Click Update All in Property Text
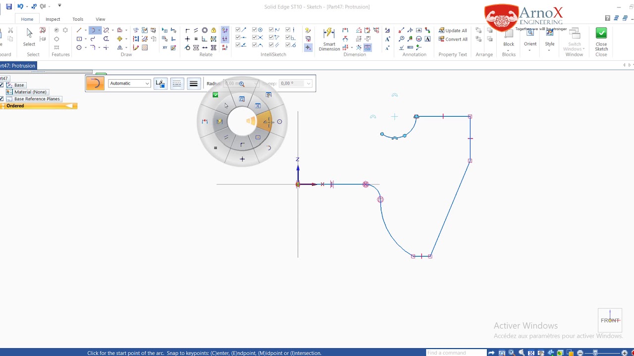The image size is (634, 356). pyautogui.click(x=453, y=31)
